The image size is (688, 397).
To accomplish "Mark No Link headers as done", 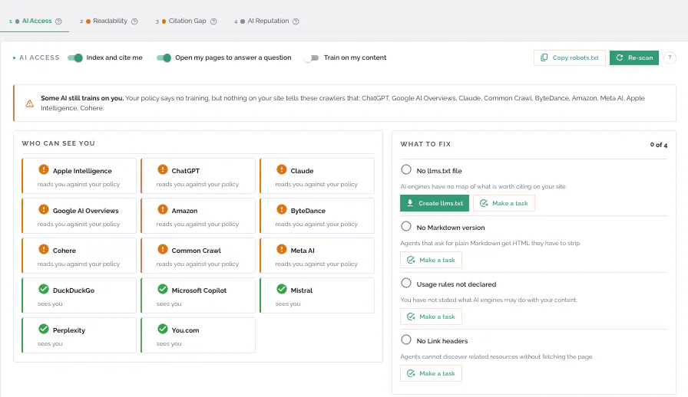I will click(406, 340).
